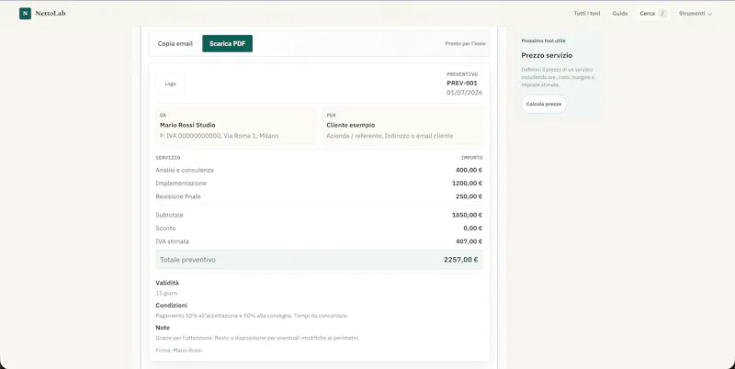Select the 400,00 € amount
This screenshot has width=735, height=369.
(x=469, y=170)
